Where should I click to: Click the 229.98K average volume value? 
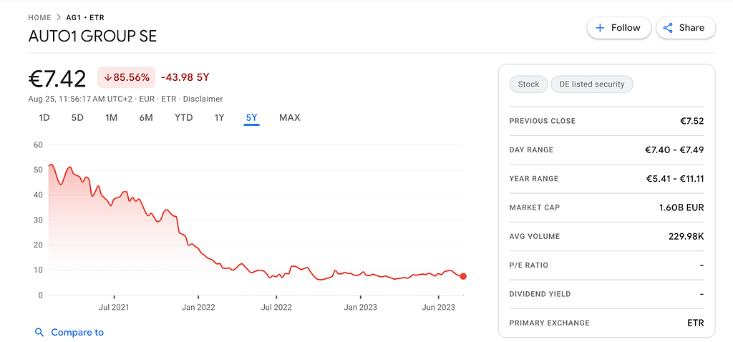(x=686, y=236)
